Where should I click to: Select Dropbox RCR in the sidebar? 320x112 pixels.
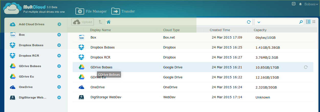pyautogui.click(x=29, y=56)
